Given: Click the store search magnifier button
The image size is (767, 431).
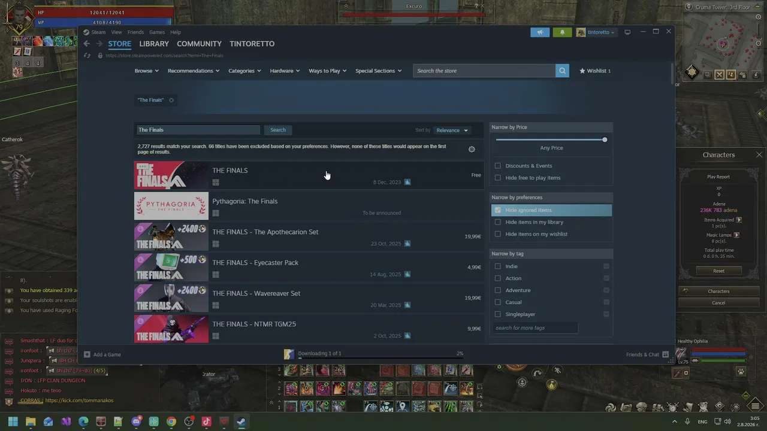Looking at the screenshot, I should pyautogui.click(x=562, y=71).
